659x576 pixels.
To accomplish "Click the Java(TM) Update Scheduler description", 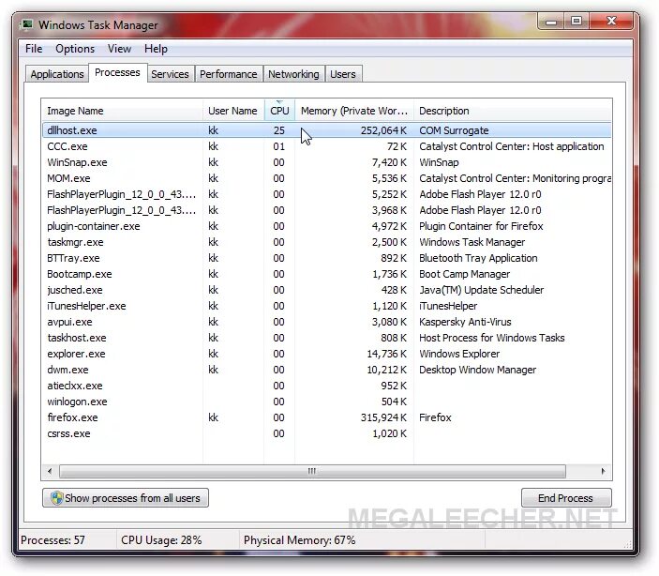I will pyautogui.click(x=481, y=290).
